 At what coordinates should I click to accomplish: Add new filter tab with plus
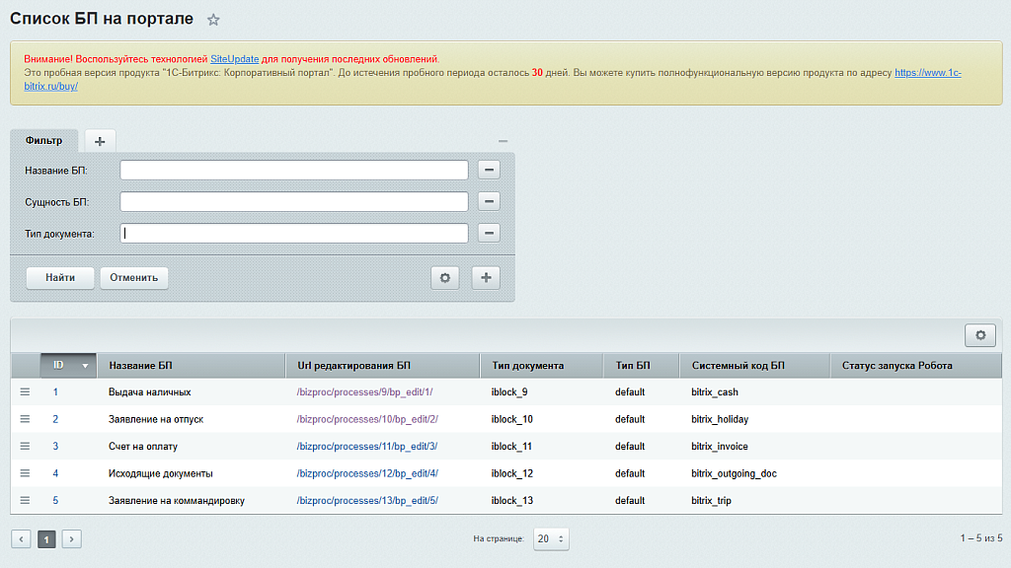[100, 141]
